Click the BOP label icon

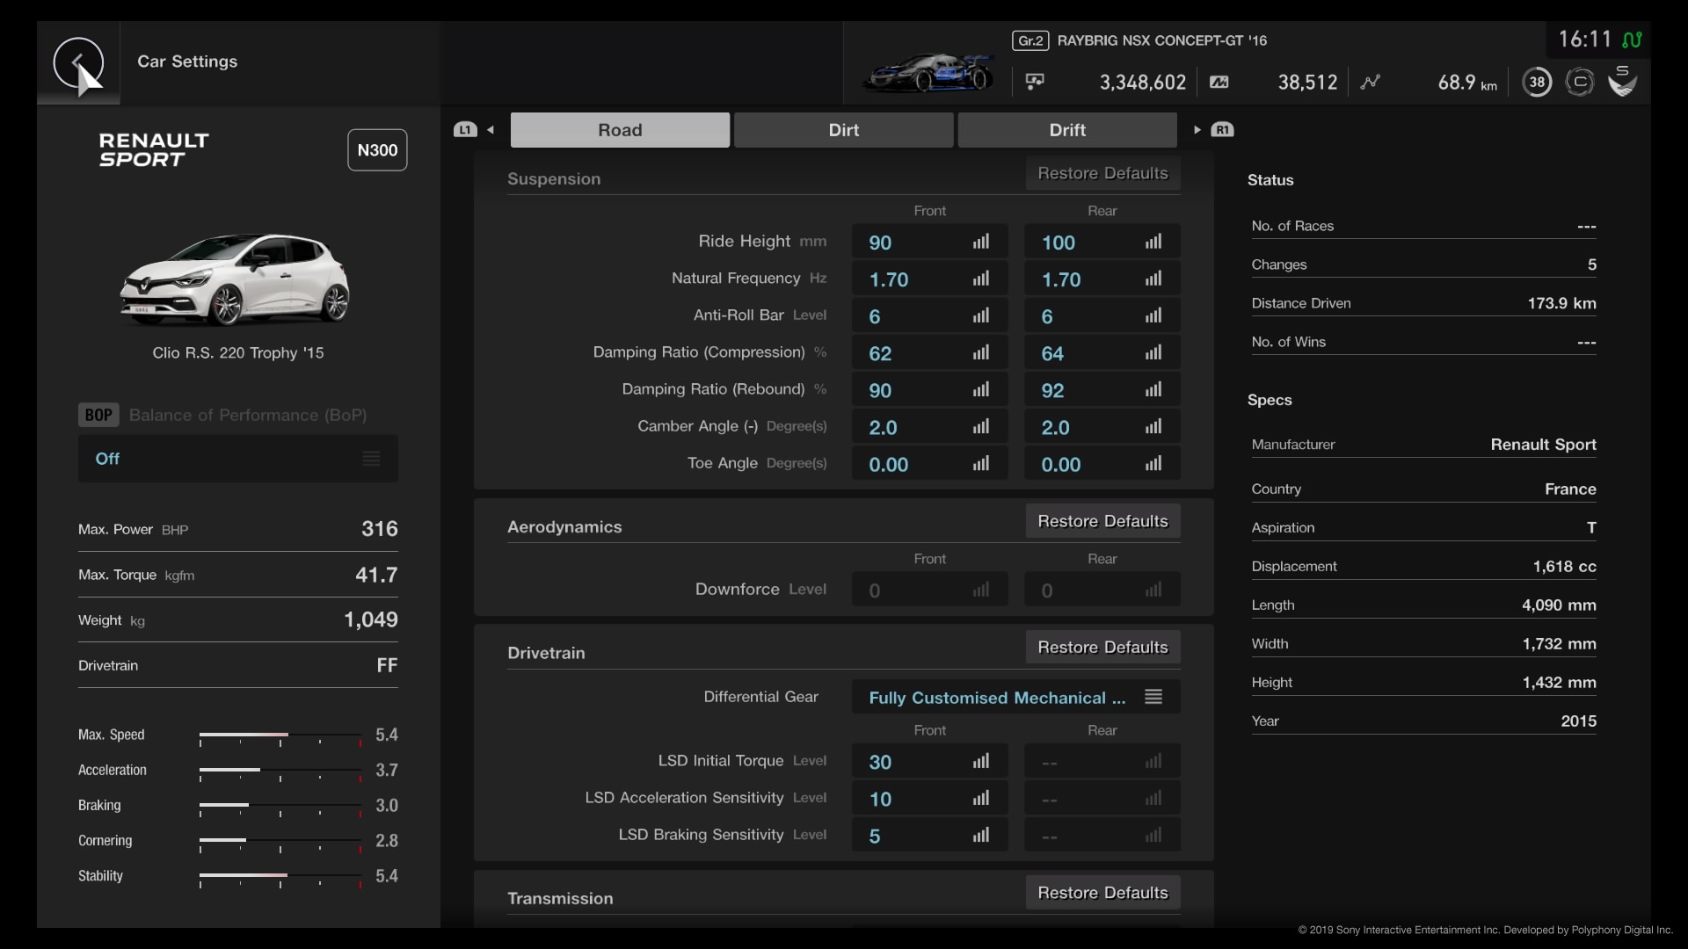coord(98,415)
